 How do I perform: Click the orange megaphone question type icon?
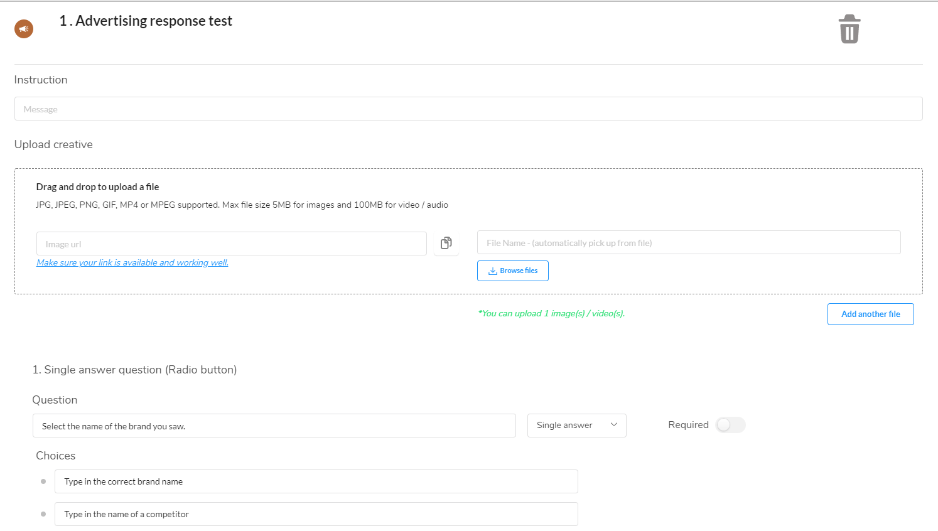[23, 28]
